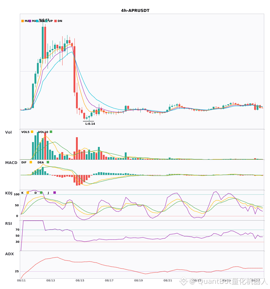Click the L:0.14 low price label
This screenshot has height=289, width=270.
point(90,124)
